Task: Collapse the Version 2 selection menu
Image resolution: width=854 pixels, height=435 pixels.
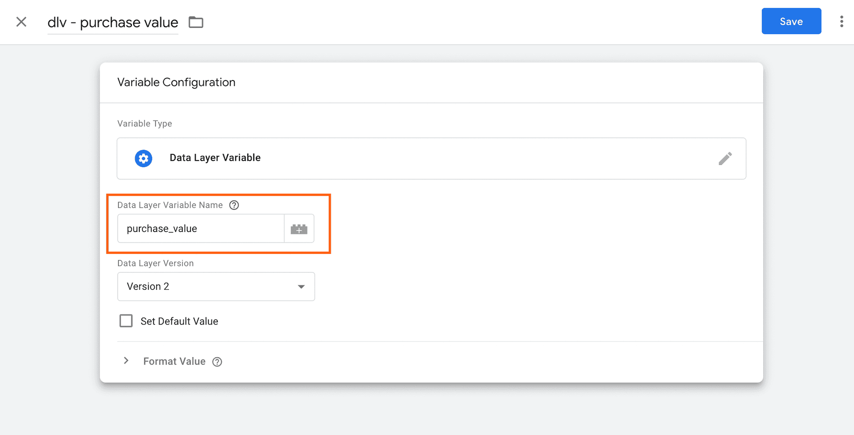Action: [x=301, y=287]
